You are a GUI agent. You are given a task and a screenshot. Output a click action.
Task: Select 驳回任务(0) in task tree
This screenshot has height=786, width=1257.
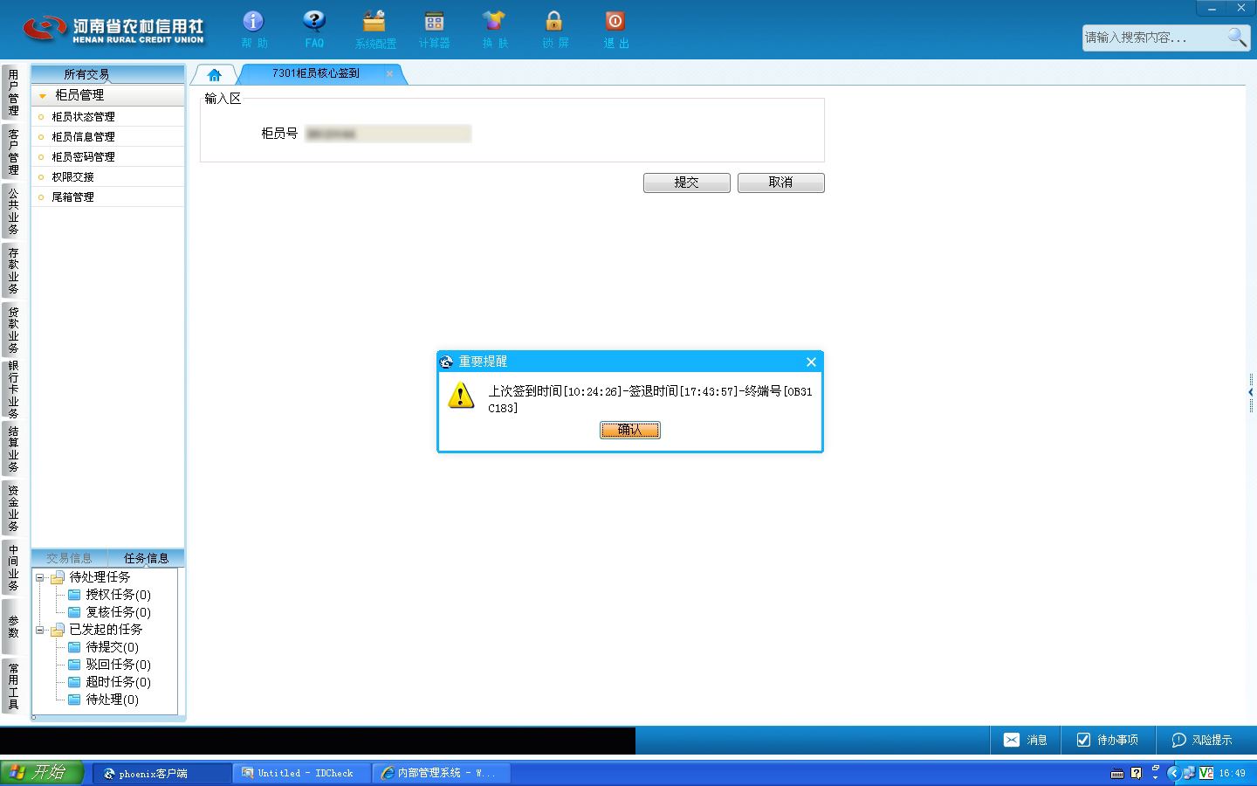(x=118, y=665)
